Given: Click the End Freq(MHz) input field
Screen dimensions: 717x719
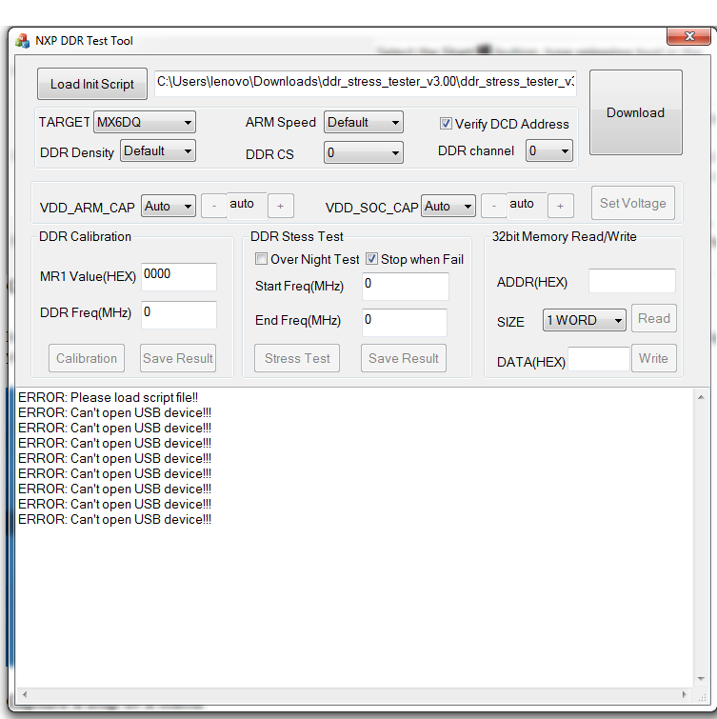Looking at the screenshot, I should (x=405, y=322).
